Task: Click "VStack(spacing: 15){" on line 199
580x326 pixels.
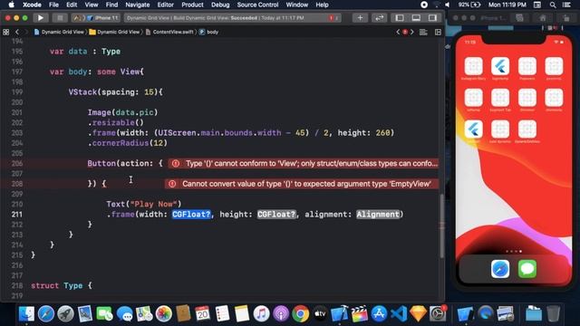Action: pyautogui.click(x=115, y=92)
